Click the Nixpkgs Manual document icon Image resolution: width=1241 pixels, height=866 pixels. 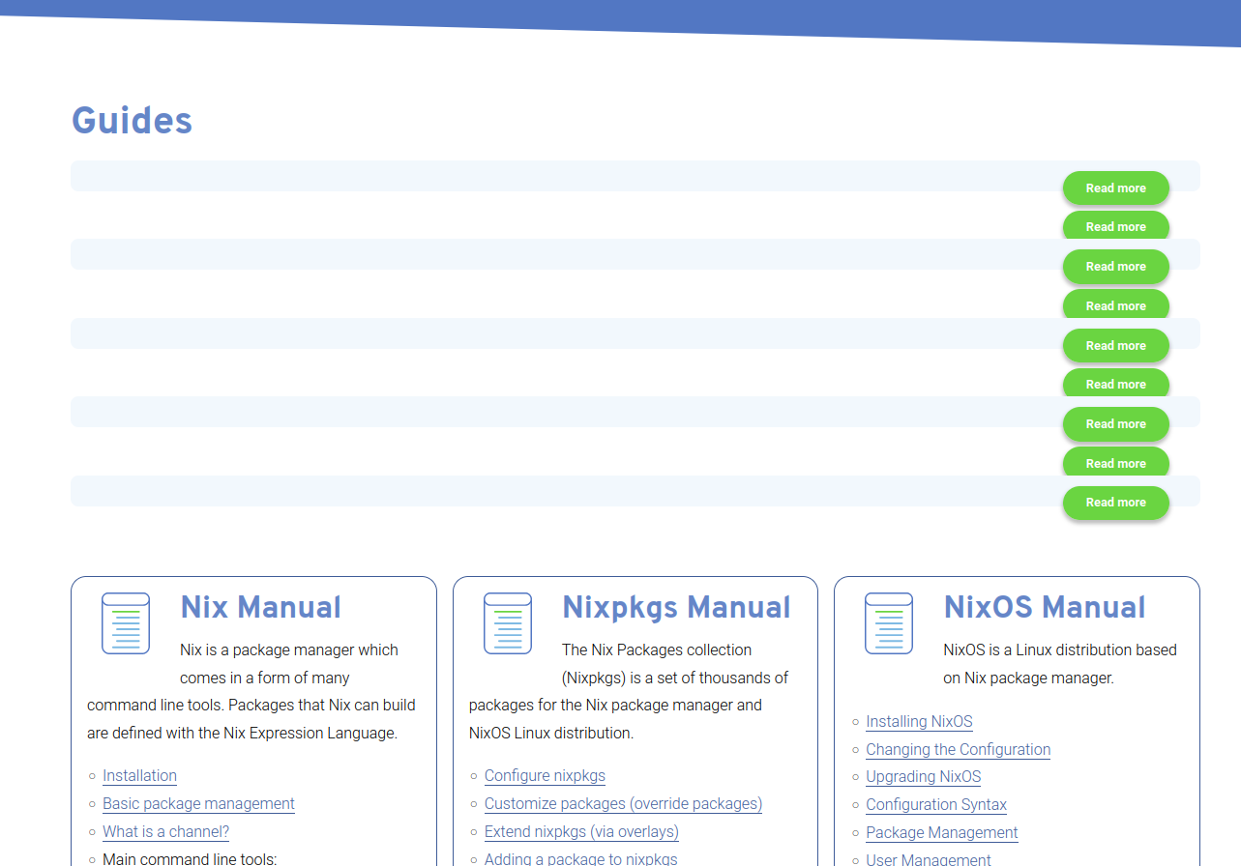click(507, 623)
